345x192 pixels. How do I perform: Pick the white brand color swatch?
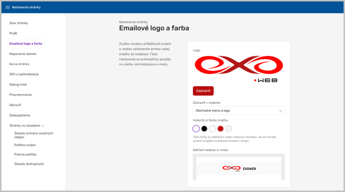pos(212,129)
